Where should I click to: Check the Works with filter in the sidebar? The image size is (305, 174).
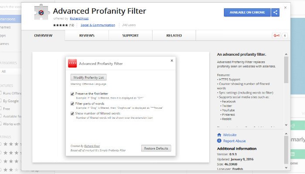point(0,124)
